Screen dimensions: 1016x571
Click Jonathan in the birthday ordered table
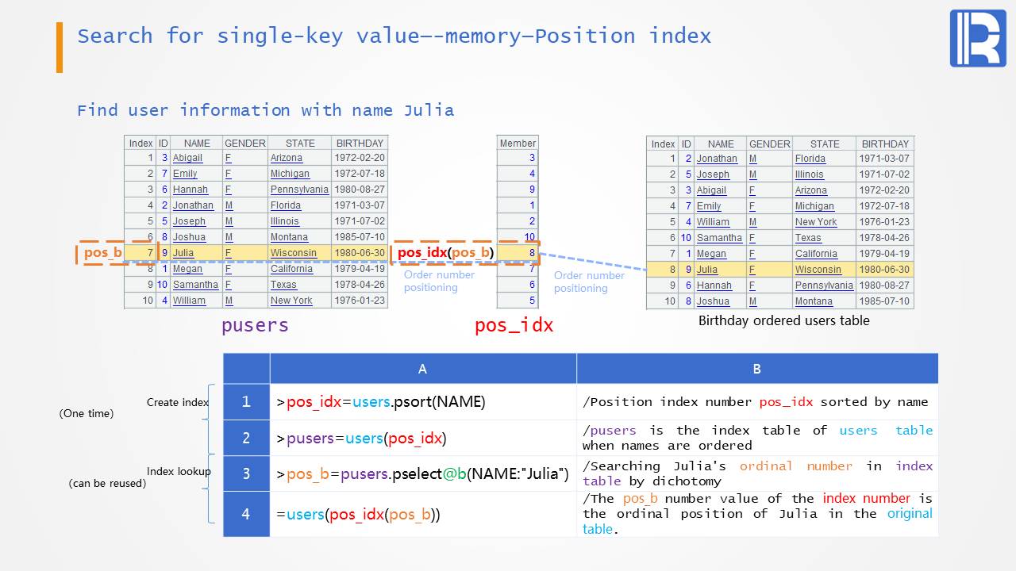[x=717, y=159]
